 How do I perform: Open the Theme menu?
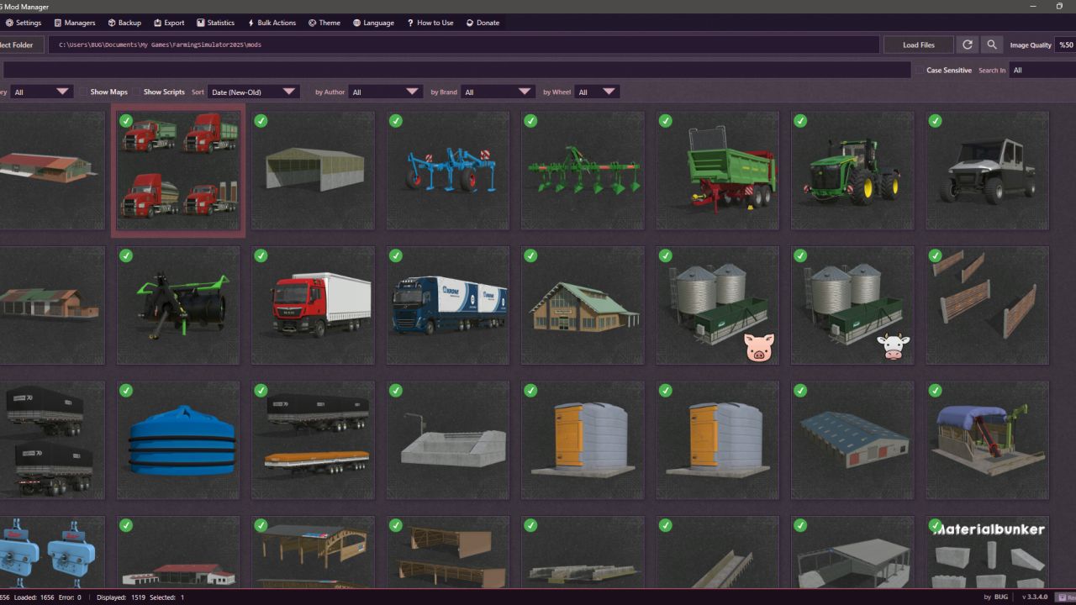click(324, 23)
